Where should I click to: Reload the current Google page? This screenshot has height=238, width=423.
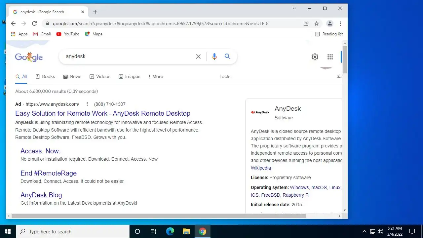34,23
